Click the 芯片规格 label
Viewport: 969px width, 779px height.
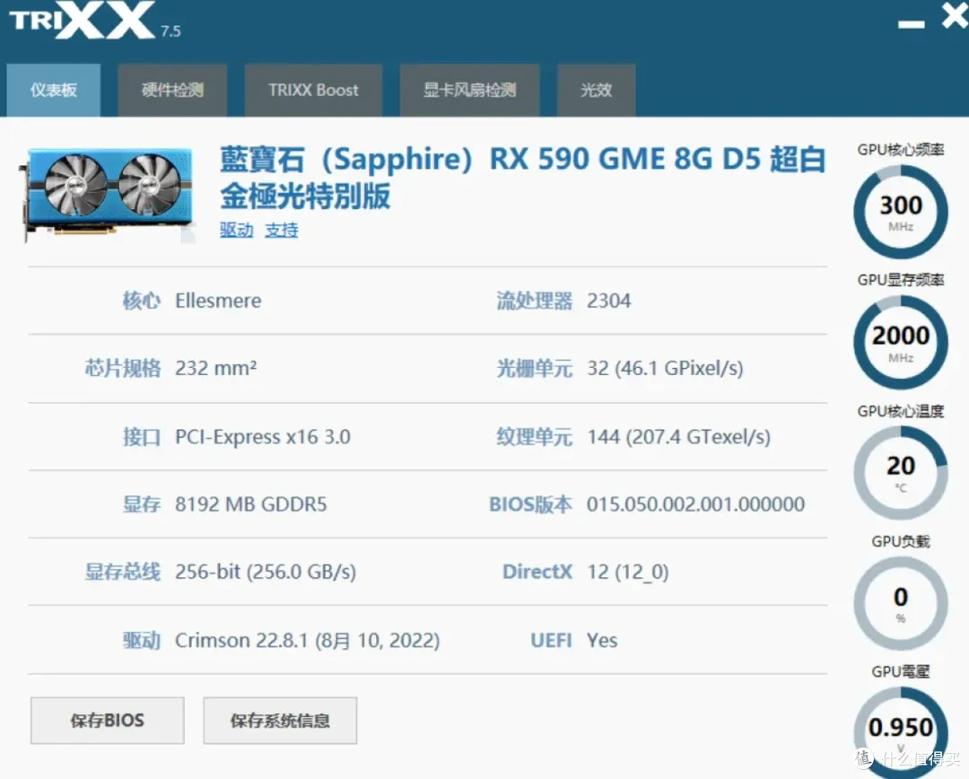click(x=122, y=369)
